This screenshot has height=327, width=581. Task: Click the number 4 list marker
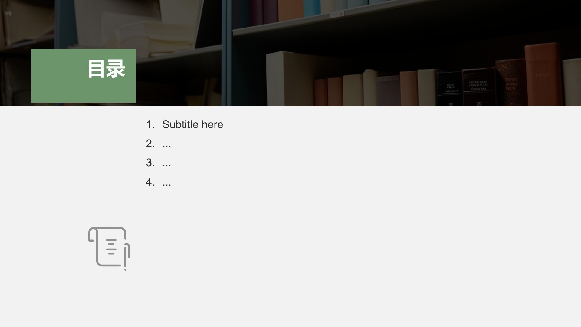[x=150, y=182]
